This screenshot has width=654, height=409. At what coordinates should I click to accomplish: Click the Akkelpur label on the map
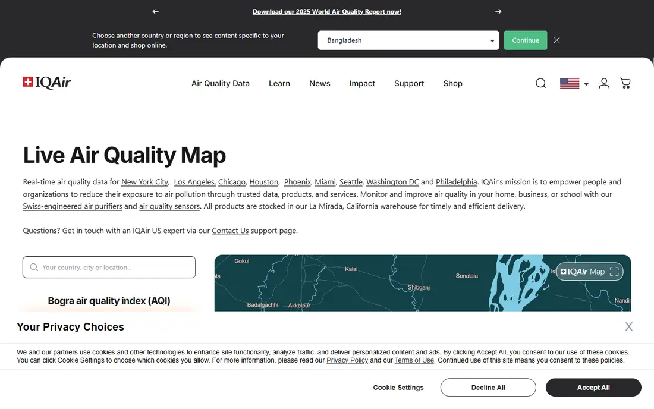coord(300,306)
